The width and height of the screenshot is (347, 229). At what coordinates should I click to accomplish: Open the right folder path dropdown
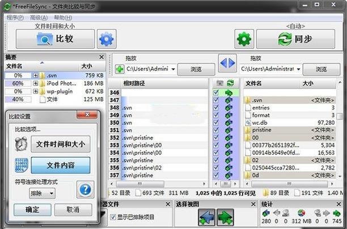pyautogui.click(x=298, y=69)
